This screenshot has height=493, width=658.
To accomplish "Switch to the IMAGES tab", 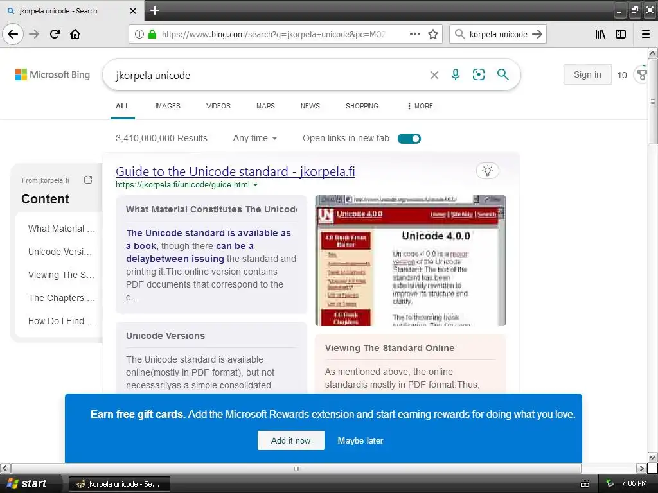I will 168,106.
